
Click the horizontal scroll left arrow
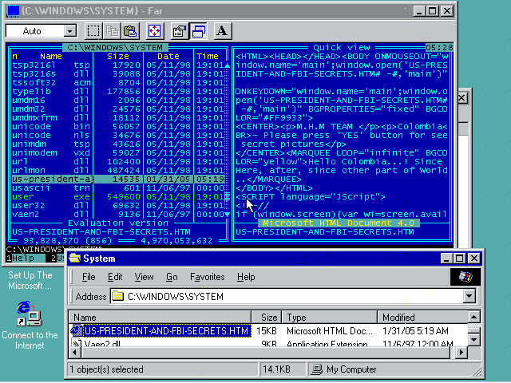click(75, 353)
